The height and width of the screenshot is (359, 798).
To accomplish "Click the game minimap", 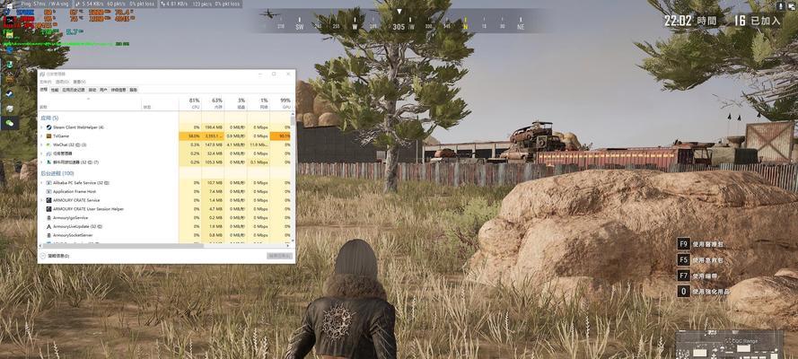I will pos(729,345).
